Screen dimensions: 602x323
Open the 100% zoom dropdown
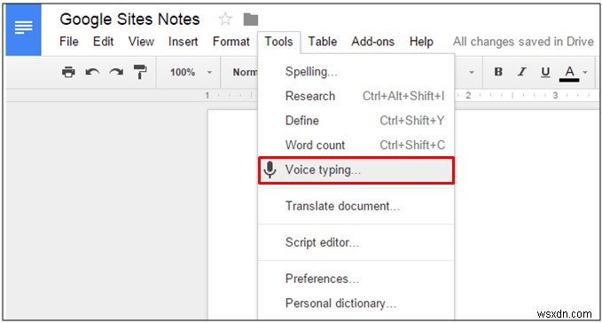point(191,72)
